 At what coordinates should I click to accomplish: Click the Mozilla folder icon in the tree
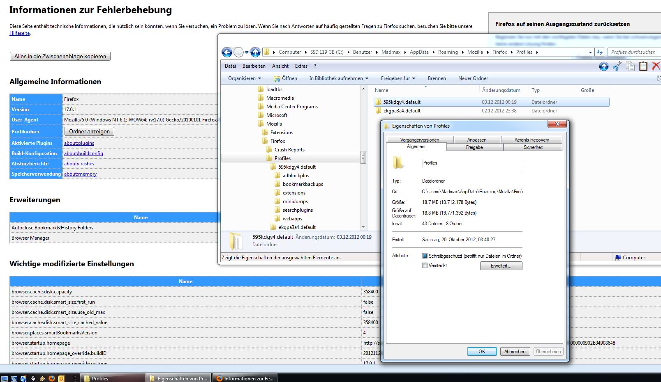[261, 124]
